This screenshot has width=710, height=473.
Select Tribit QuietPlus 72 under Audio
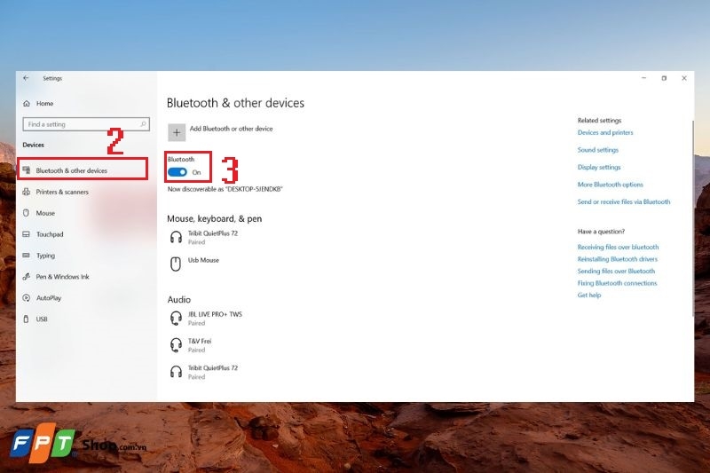coord(213,372)
